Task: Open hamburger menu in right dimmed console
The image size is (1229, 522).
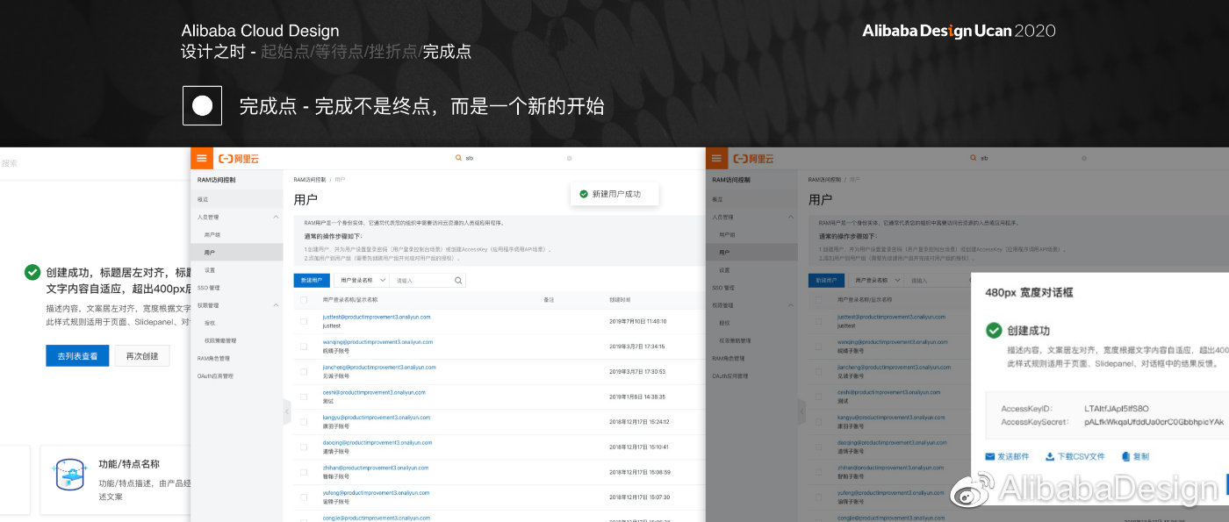Action: click(716, 159)
